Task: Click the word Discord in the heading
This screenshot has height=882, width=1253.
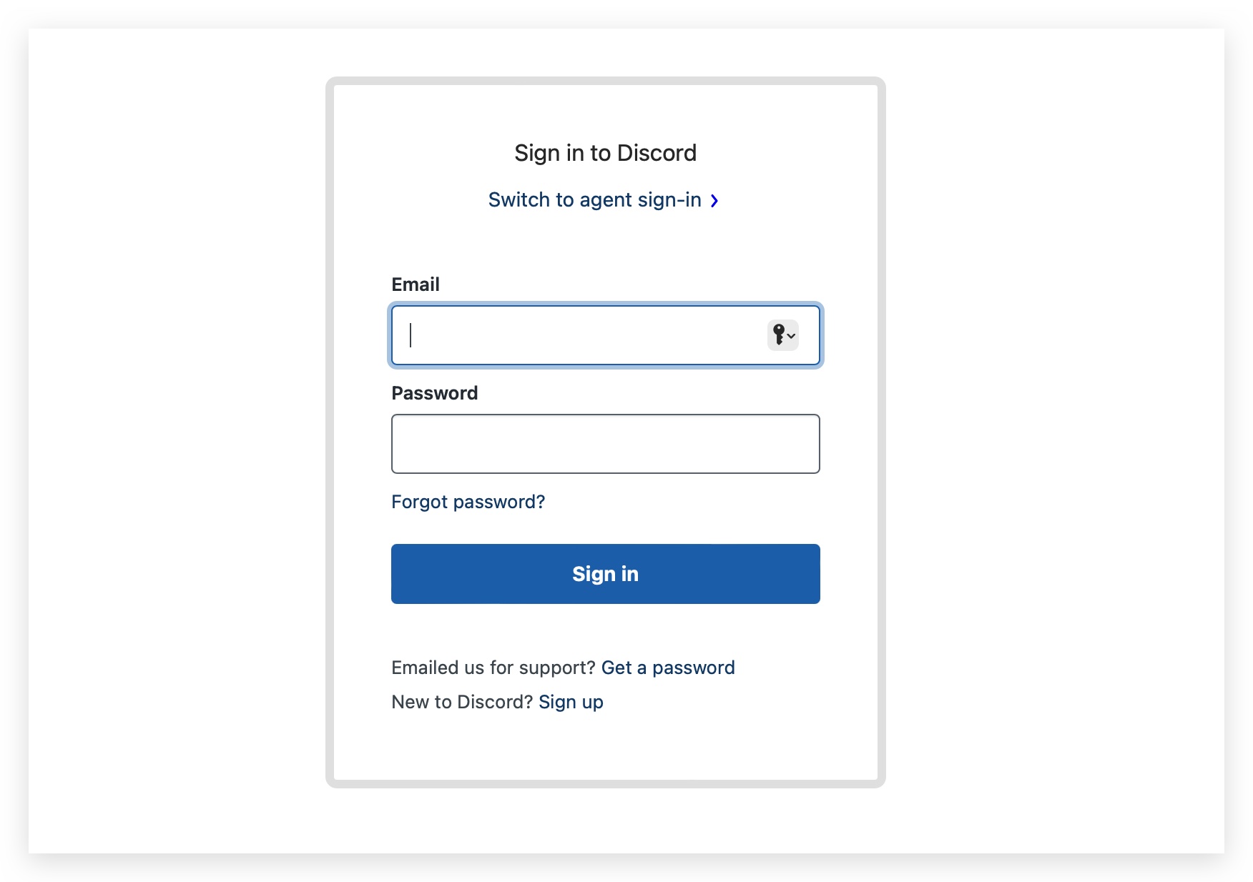Action: pos(657,153)
